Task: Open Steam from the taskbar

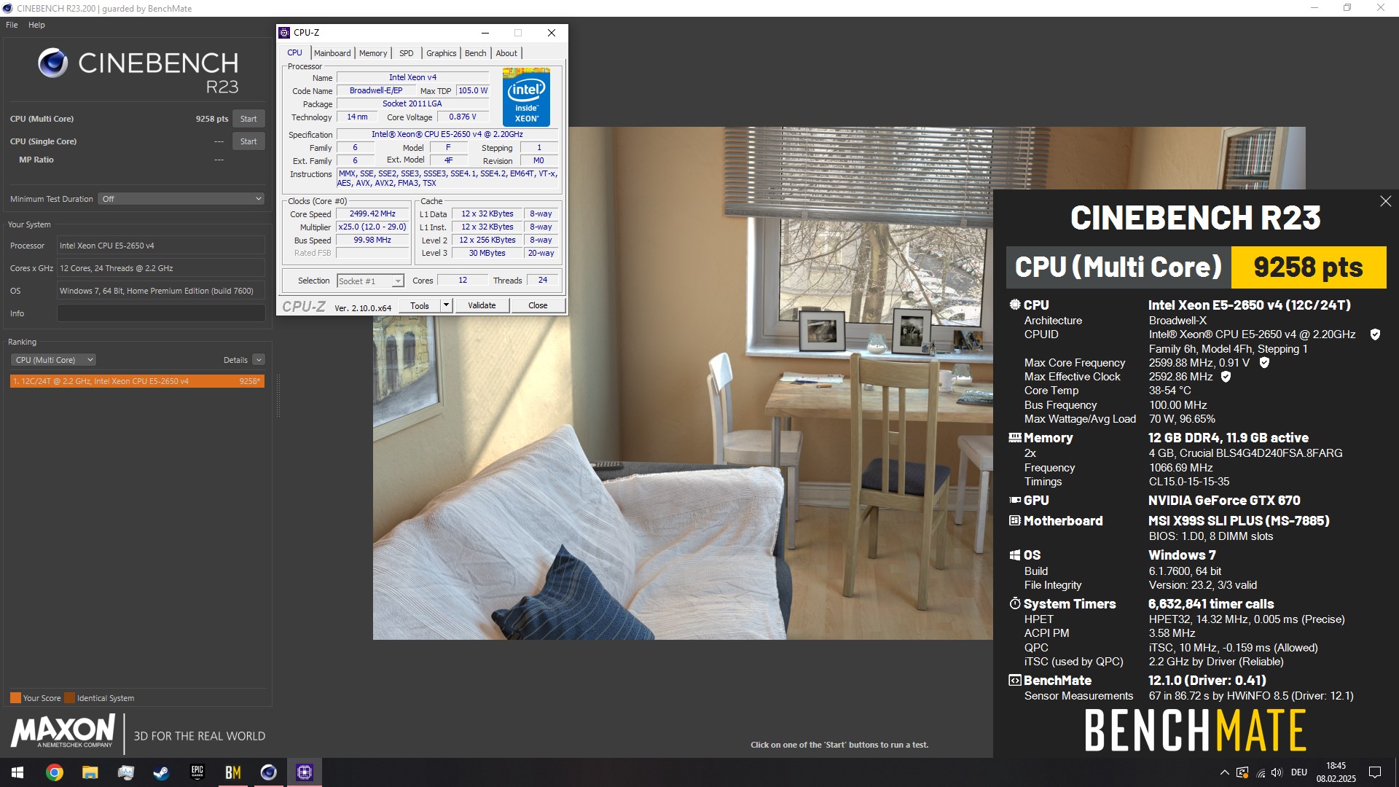Action: (x=161, y=772)
